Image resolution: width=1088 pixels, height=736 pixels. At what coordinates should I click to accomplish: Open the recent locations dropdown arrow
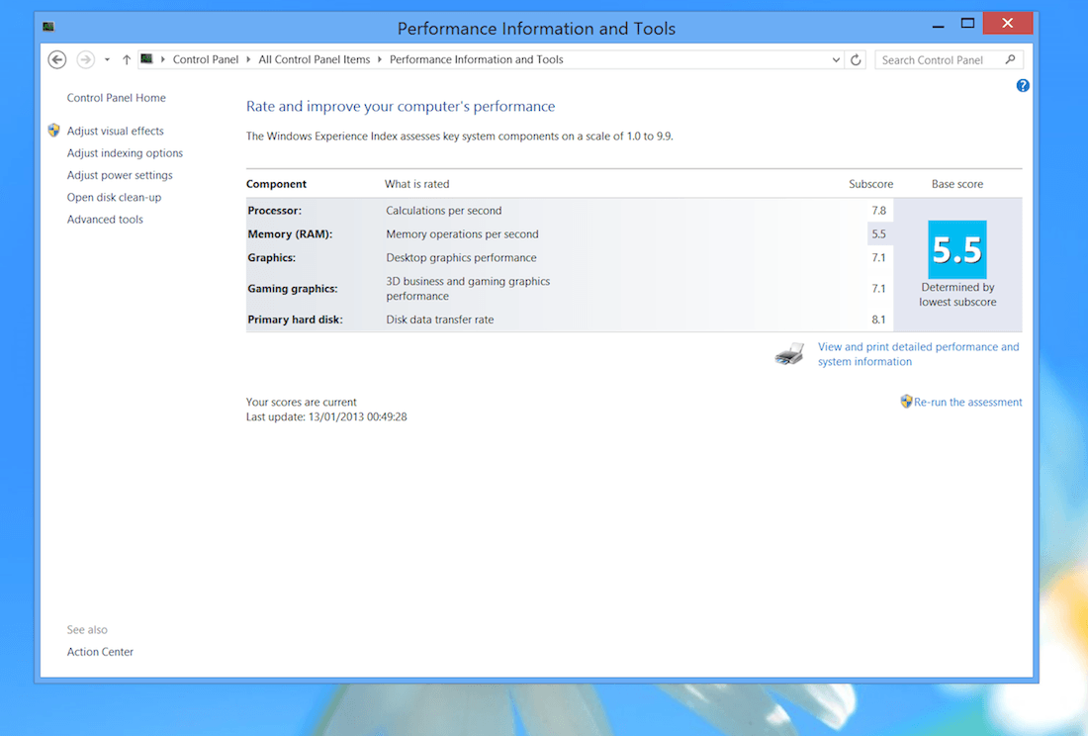107,59
